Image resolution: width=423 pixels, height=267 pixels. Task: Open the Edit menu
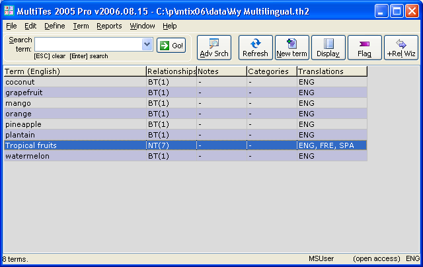[30, 26]
